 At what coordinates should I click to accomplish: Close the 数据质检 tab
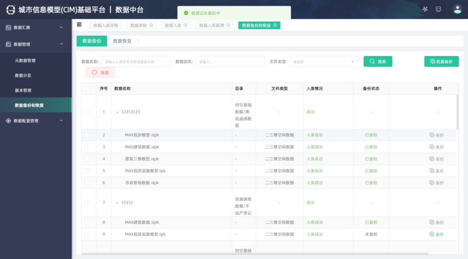(x=151, y=25)
